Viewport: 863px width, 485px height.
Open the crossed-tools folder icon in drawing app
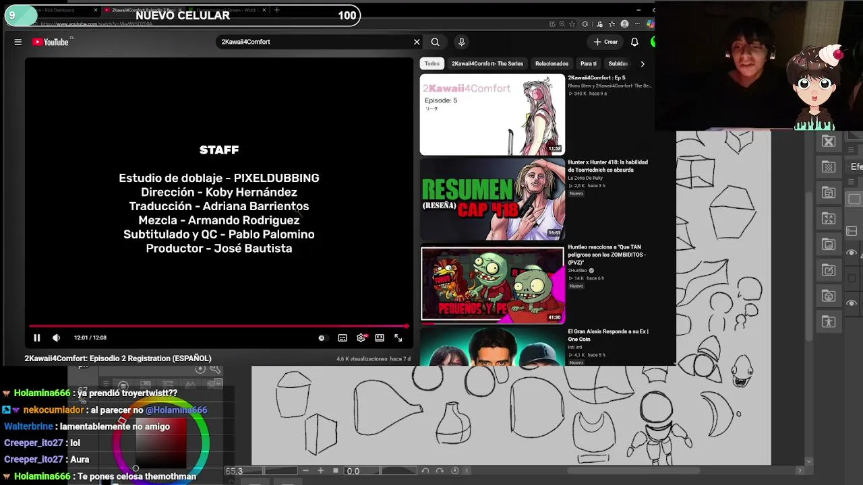coord(829,141)
